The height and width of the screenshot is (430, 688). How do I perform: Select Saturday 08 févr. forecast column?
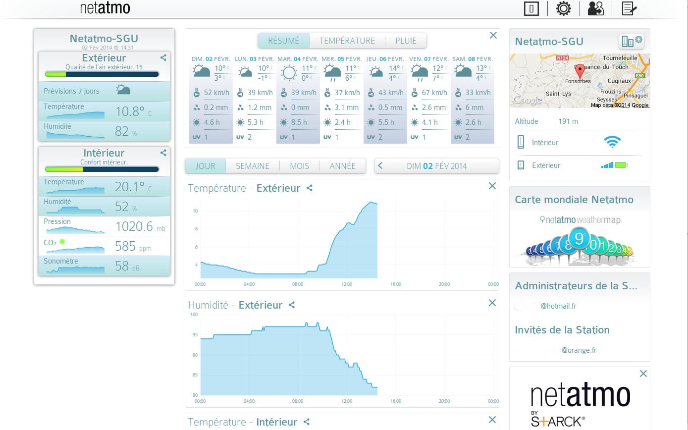coord(473,99)
